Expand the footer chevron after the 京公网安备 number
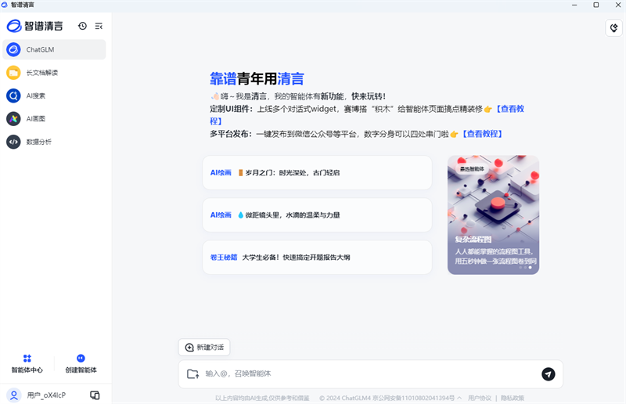 [459, 398]
